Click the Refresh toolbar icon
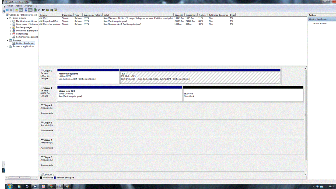The width and height of the screenshot is (336, 189). click(x=35, y=10)
